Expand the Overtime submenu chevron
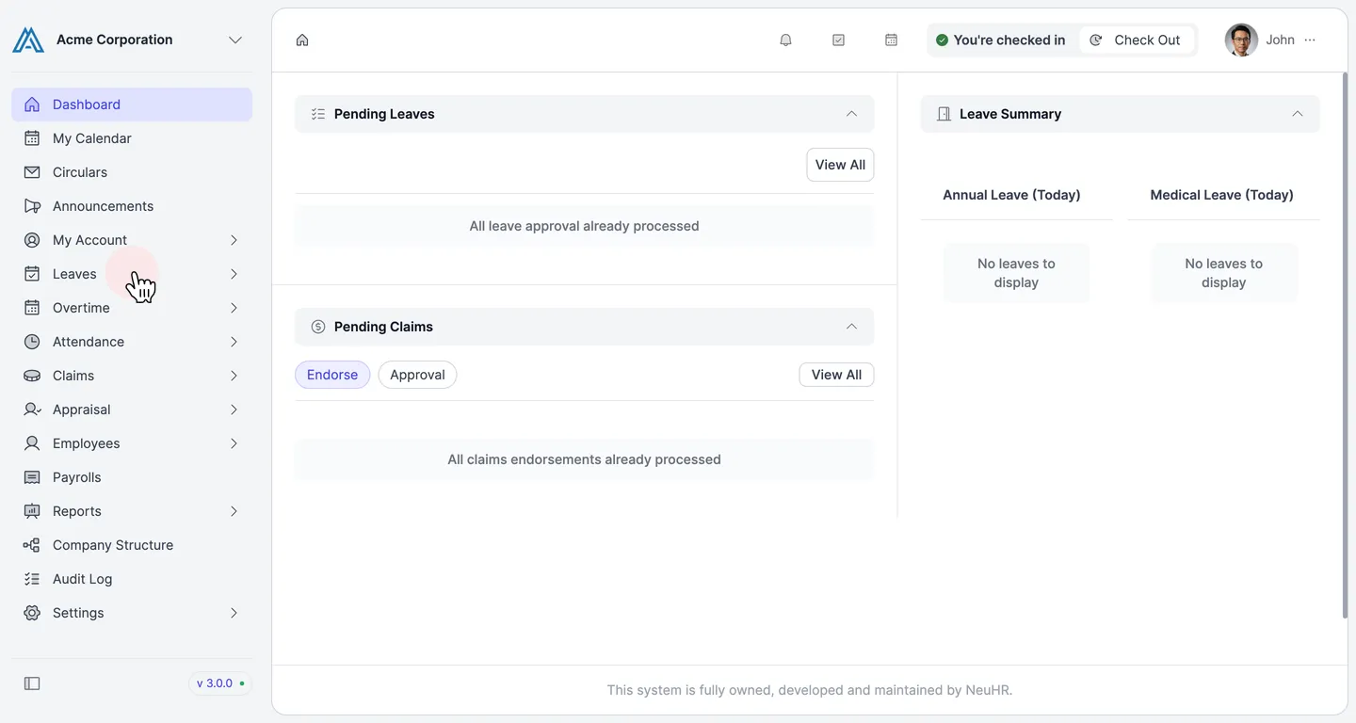The image size is (1356, 723). coord(234,308)
